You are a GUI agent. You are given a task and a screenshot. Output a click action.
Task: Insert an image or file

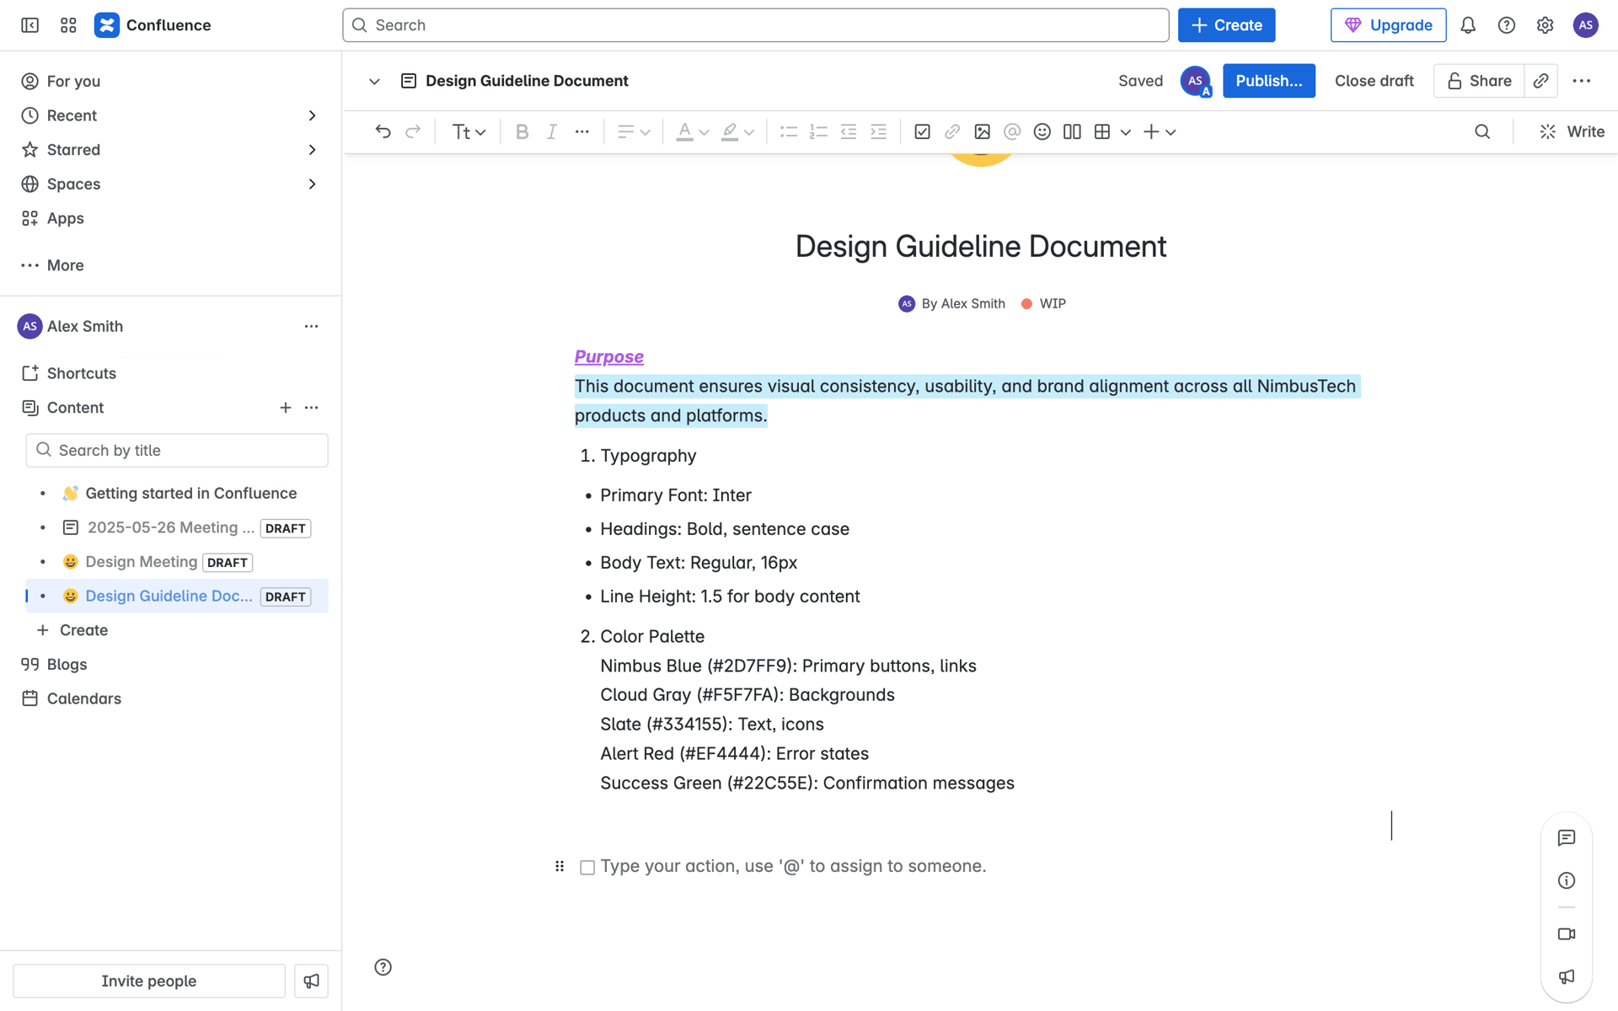point(982,131)
